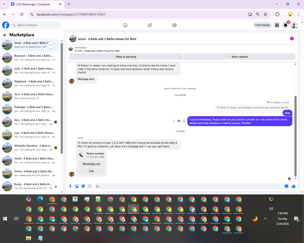The image size is (304, 243).
Task: Open Microsoft Edge from taskbar
Action: pos(40,199)
